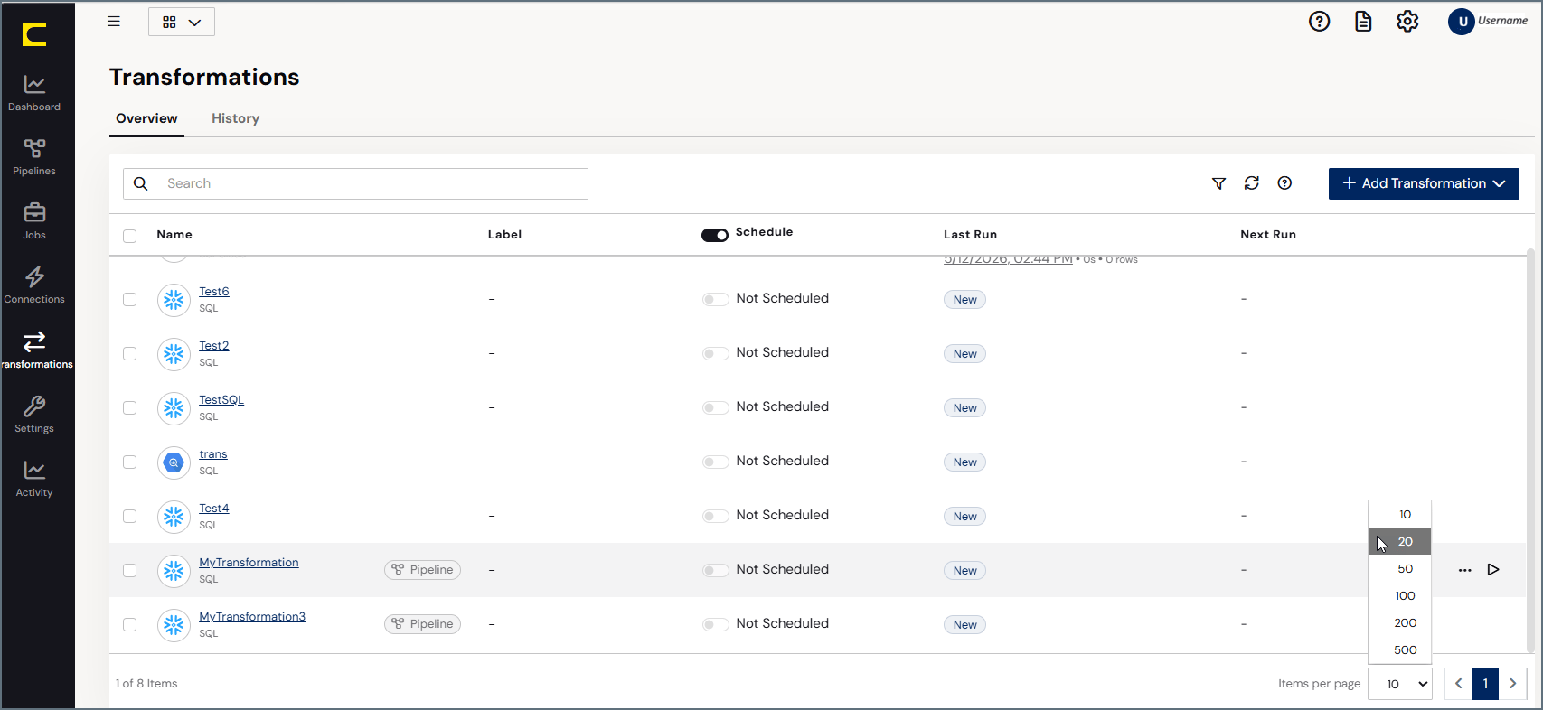Click the table help circle icon
The height and width of the screenshot is (710, 1543).
point(1284,183)
